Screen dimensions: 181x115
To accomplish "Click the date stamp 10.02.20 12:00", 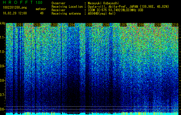I will 15,13.
